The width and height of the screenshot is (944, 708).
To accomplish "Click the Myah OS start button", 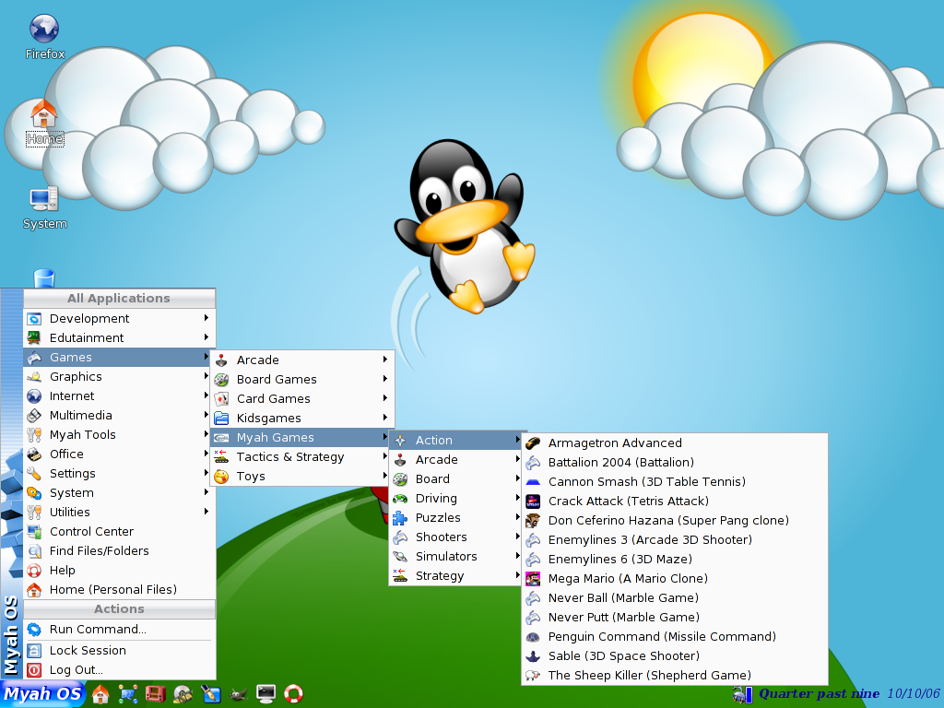I will click(42, 693).
